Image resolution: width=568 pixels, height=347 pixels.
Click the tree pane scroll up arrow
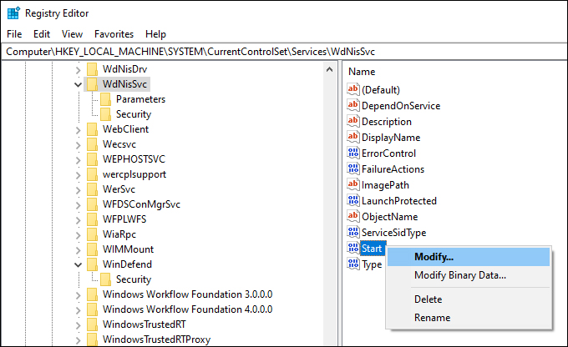(330, 69)
